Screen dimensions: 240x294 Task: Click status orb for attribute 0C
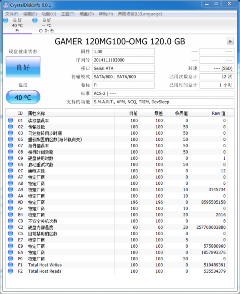(x=10, y=171)
